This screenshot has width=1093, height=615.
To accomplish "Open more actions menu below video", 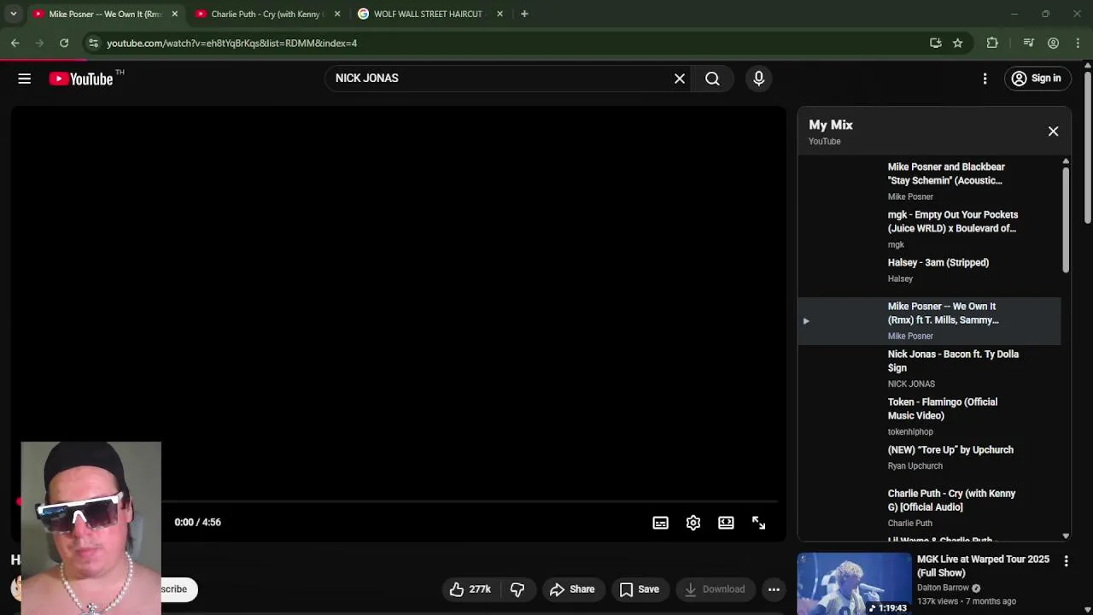I will [774, 589].
